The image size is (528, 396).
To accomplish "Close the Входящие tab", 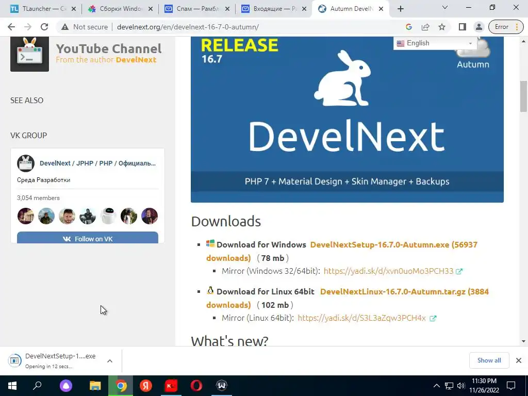I will click(304, 9).
